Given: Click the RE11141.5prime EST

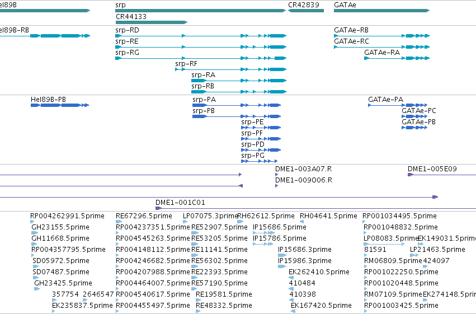Looking at the screenshot, I should [195, 255].
